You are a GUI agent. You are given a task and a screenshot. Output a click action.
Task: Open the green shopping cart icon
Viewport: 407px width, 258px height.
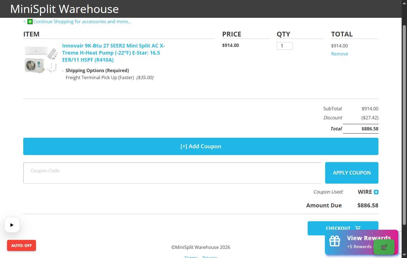(x=384, y=247)
